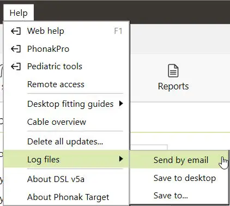Choose Remote access
The image size is (230, 206).
click(x=66, y=84)
